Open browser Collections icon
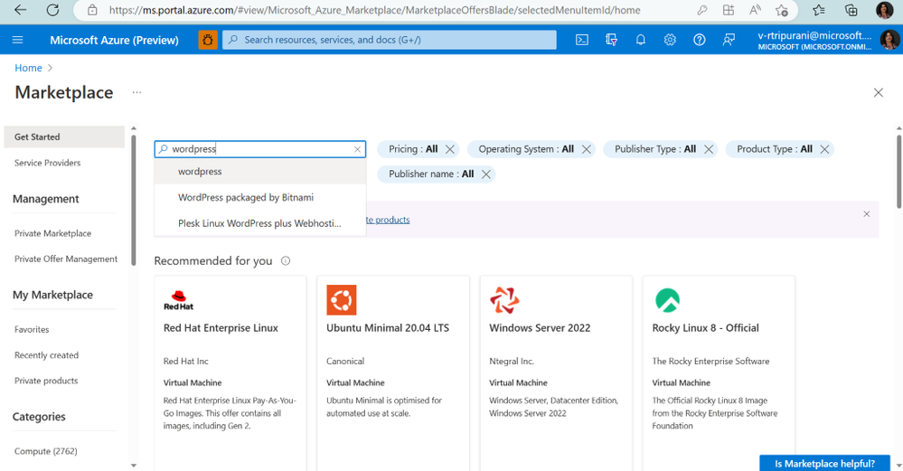 (851, 10)
